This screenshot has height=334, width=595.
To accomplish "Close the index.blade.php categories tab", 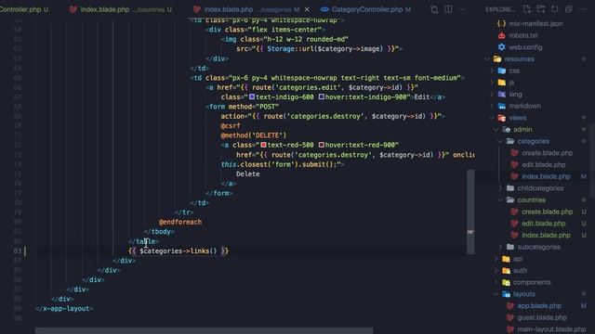I will [x=307, y=9].
